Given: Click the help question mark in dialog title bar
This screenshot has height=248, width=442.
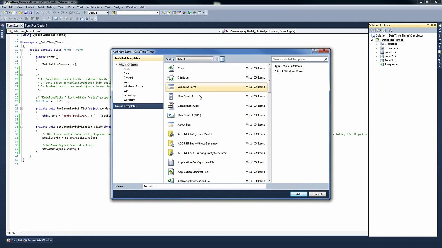Looking at the screenshot, I should 315,51.
